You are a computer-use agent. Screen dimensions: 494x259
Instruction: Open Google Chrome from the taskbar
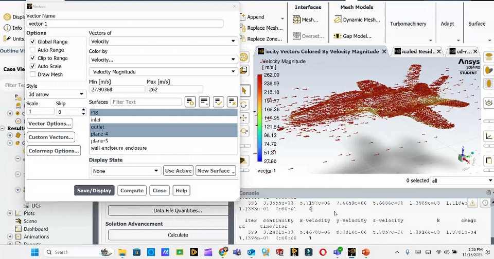point(222,252)
